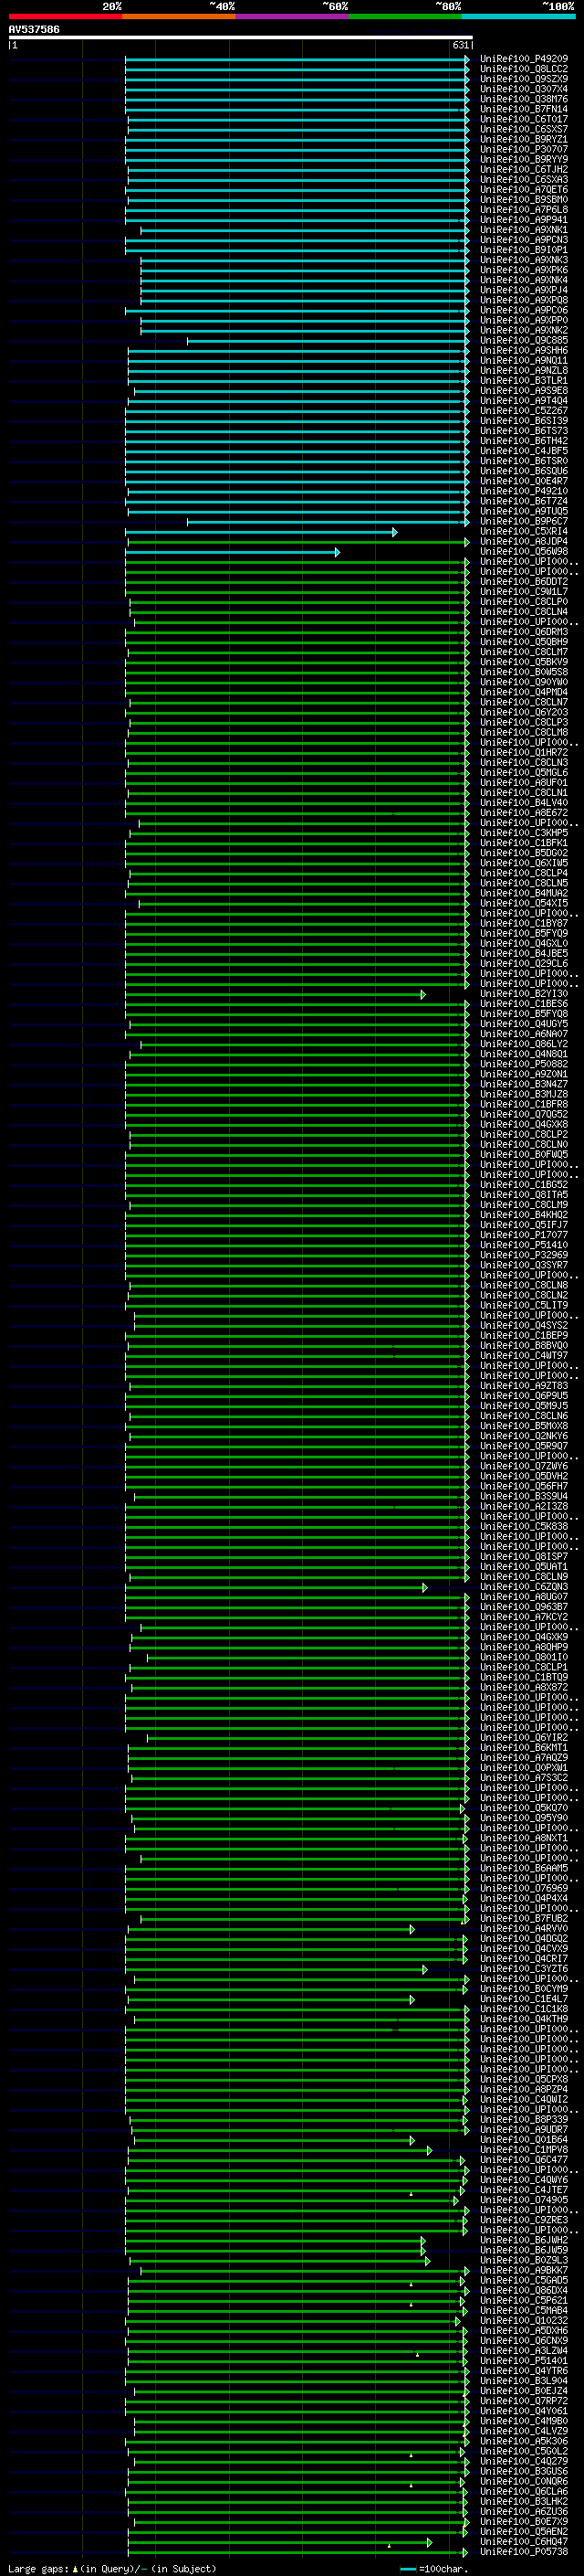The image size is (584, 2576).
Task: Click hit label UniRef100_A8NXT1
Action: click(524, 1837)
